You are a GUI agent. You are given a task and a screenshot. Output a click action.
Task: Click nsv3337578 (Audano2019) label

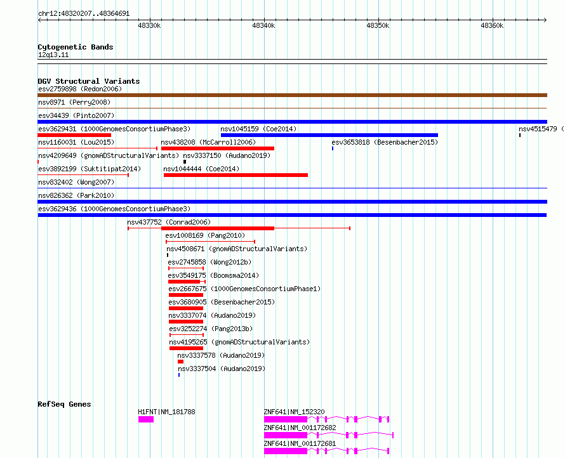tap(221, 355)
